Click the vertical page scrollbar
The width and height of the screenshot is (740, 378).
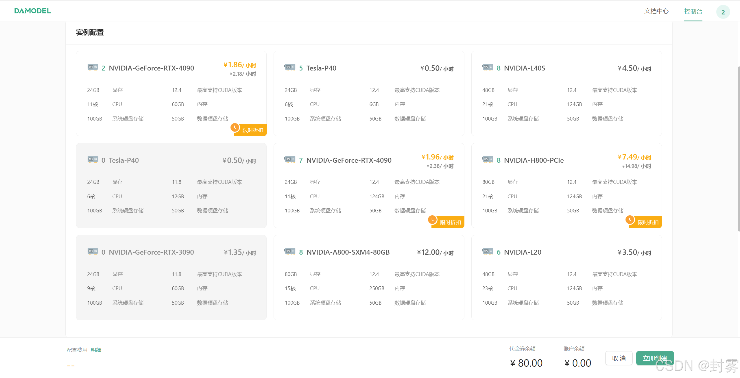pyautogui.click(x=738, y=149)
